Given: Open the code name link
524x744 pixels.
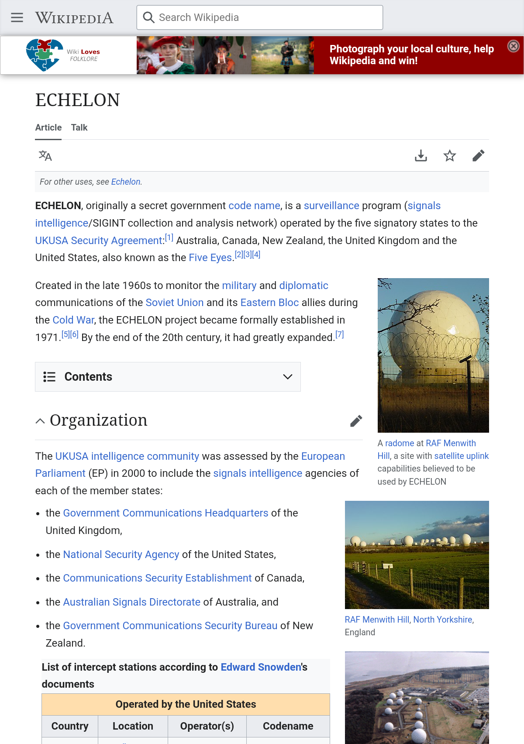Looking at the screenshot, I should pyautogui.click(x=255, y=206).
